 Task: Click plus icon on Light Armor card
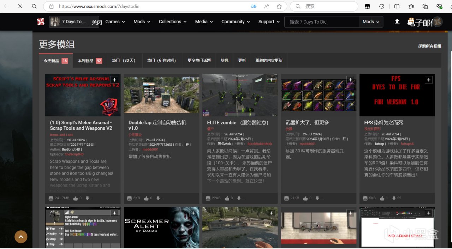114,213
